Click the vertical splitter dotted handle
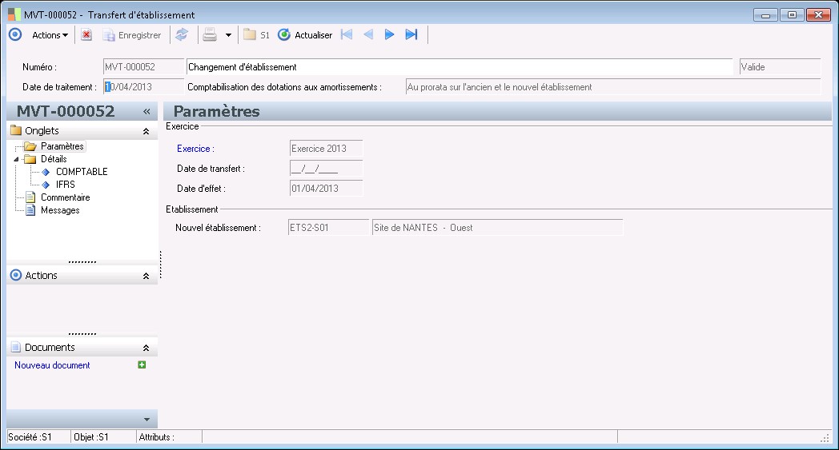The height and width of the screenshot is (450, 839). (x=161, y=265)
